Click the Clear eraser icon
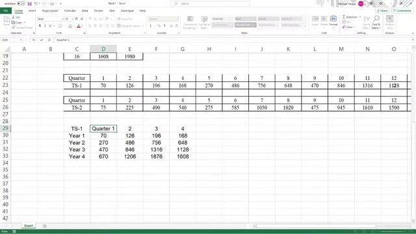 pos(344,27)
